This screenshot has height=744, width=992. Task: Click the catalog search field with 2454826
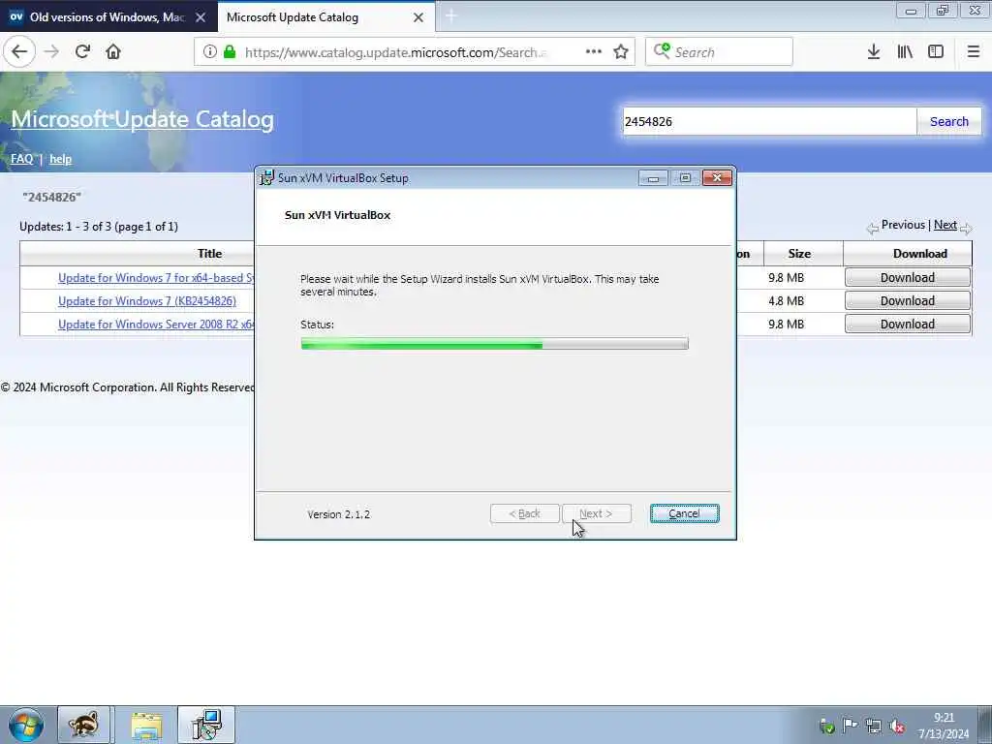769,121
